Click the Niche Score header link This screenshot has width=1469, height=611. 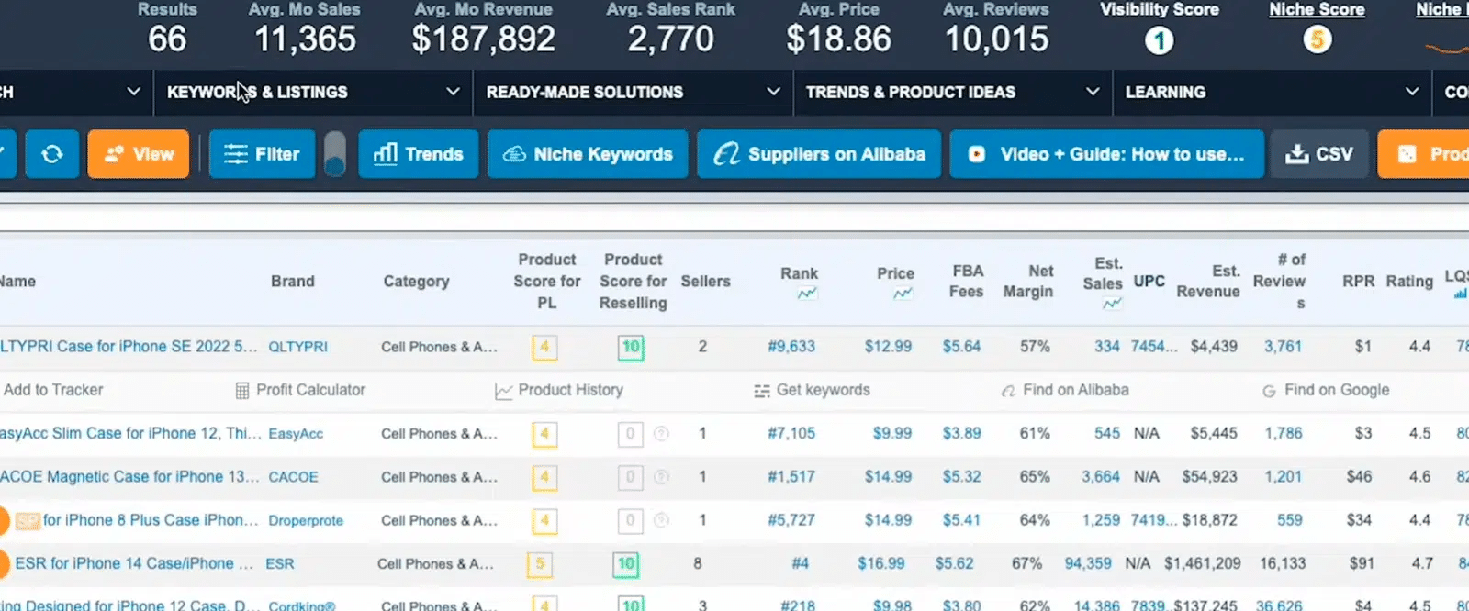1317,10
